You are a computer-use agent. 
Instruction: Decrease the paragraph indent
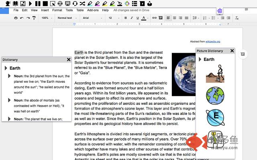point(222,18)
